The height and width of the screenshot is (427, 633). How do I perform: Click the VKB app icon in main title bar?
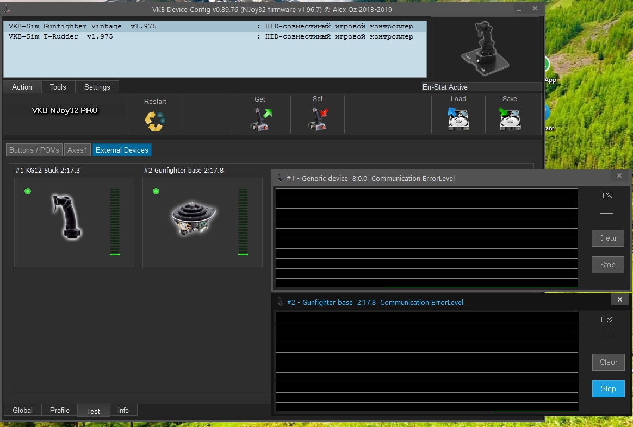pos(7,9)
